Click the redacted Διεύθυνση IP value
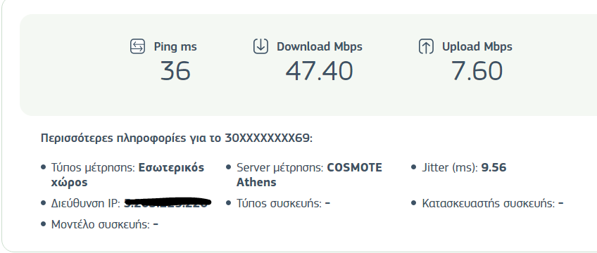 click(168, 203)
